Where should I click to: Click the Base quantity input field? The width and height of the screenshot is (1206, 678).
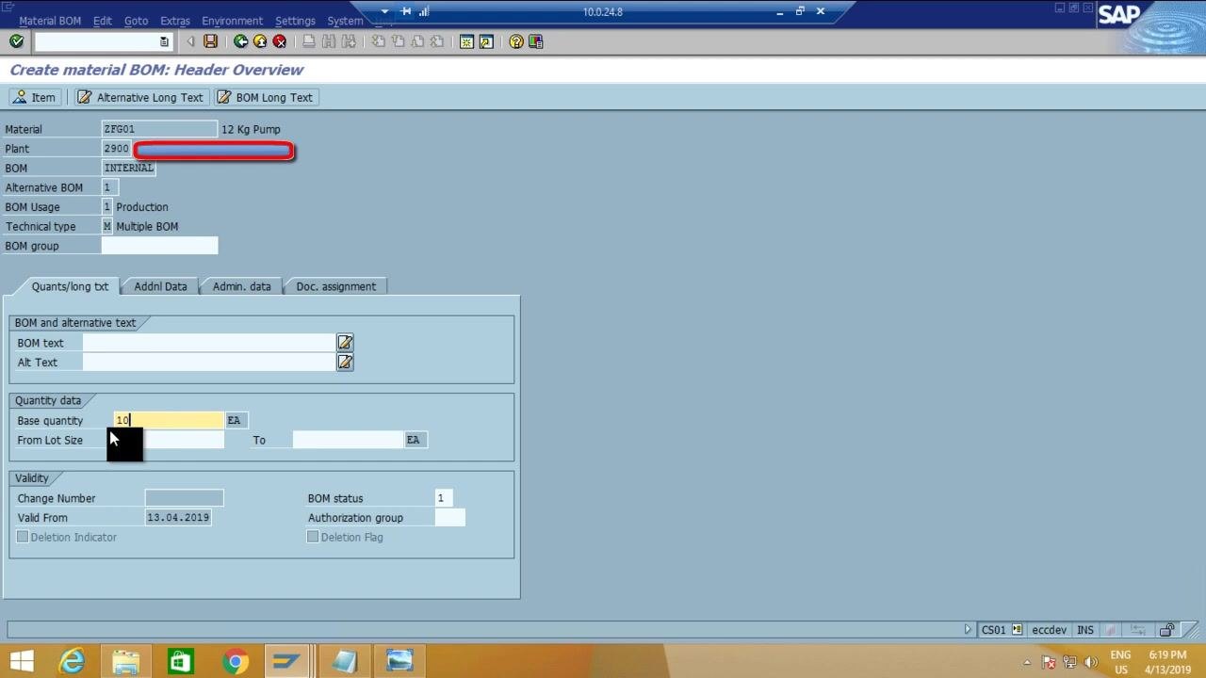click(169, 420)
